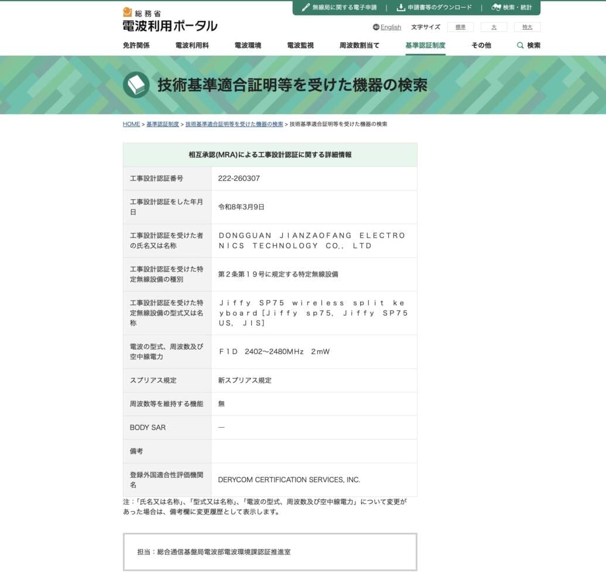Screen dimensions: 606x586
Task: Click the 周波数等を維持する機能 row label
Action: point(166,404)
